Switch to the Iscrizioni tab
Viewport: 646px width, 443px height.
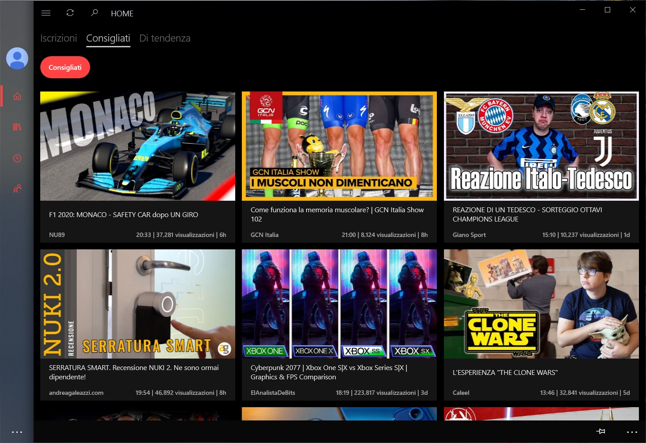click(59, 38)
